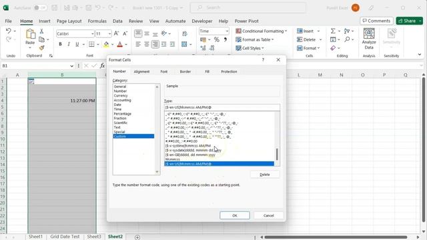The image size is (427, 240).
Task: Click the Analyze Data icon
Action: [369, 39]
